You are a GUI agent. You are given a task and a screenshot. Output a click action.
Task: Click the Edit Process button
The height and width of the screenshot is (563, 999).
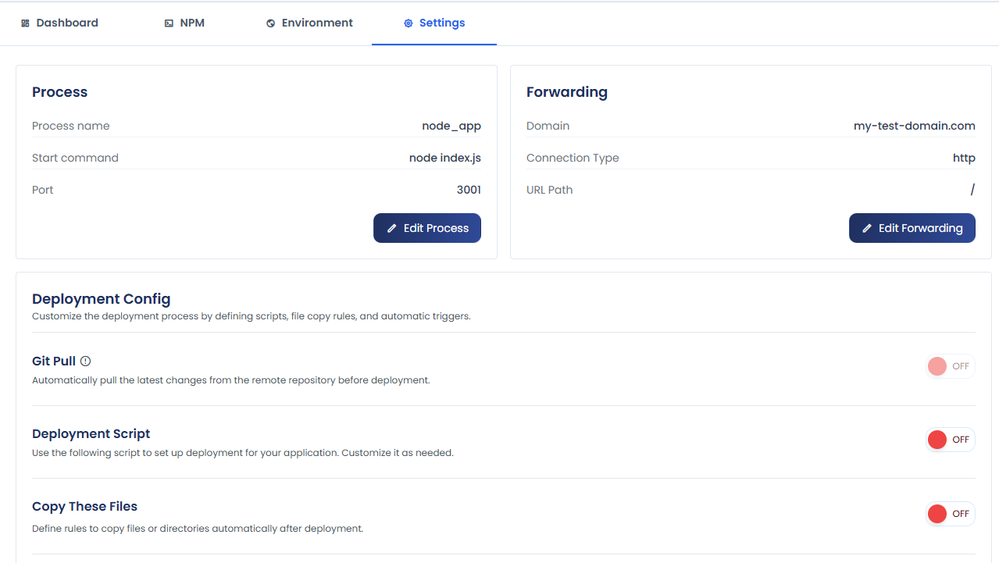(427, 228)
